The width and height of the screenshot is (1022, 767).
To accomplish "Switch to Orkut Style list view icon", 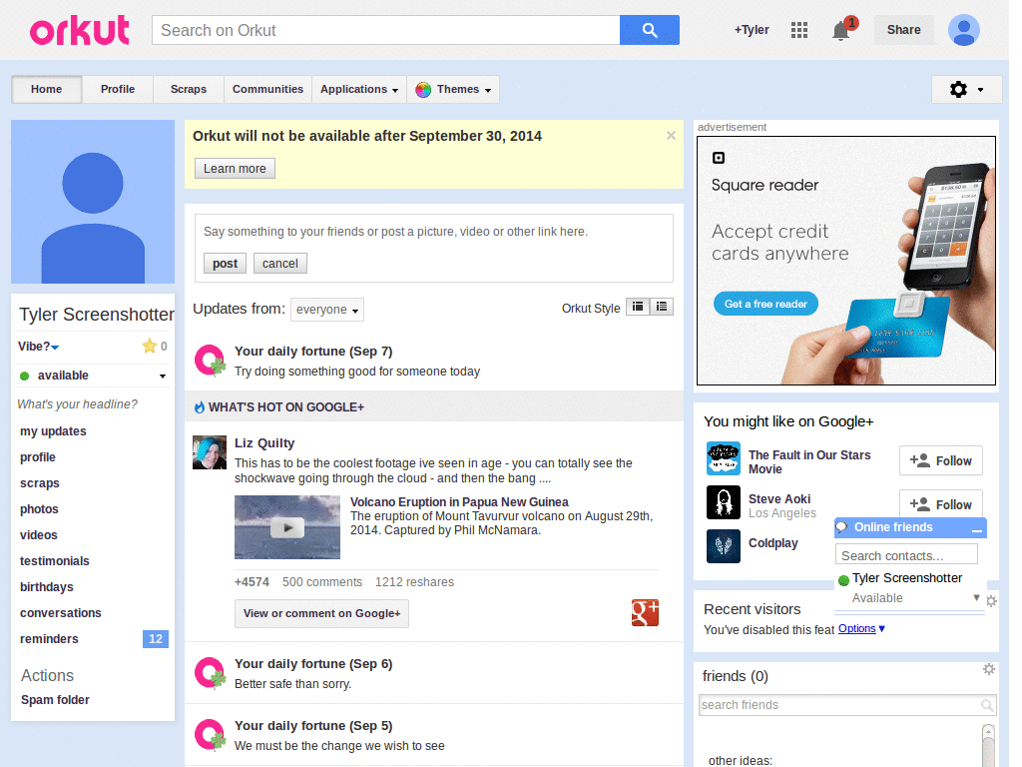I will 662,307.
